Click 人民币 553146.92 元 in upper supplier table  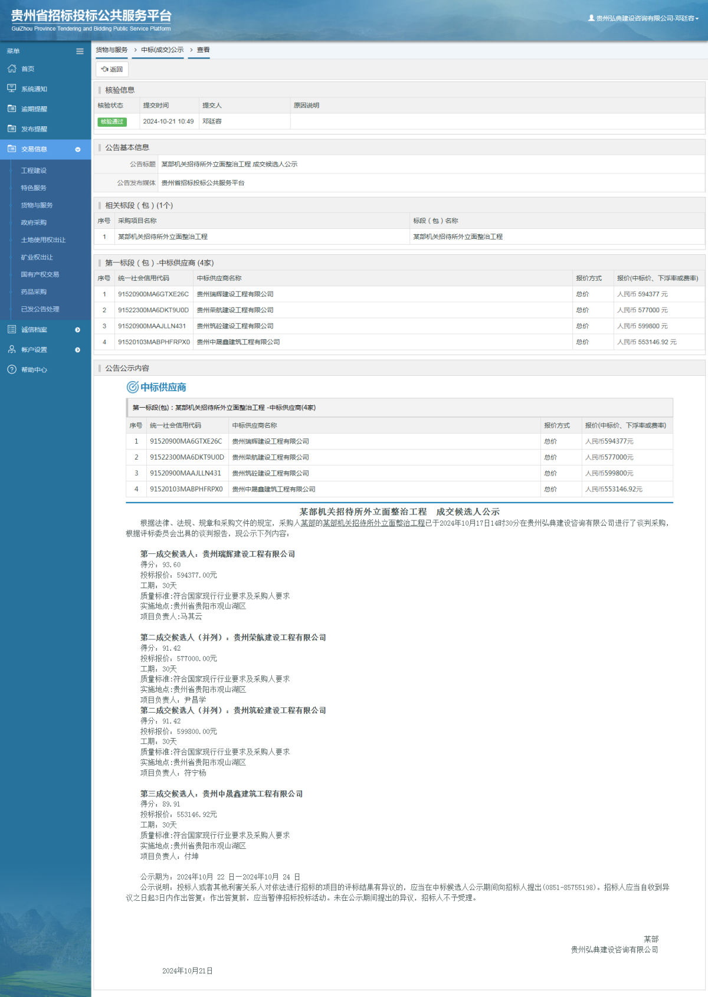pos(647,342)
